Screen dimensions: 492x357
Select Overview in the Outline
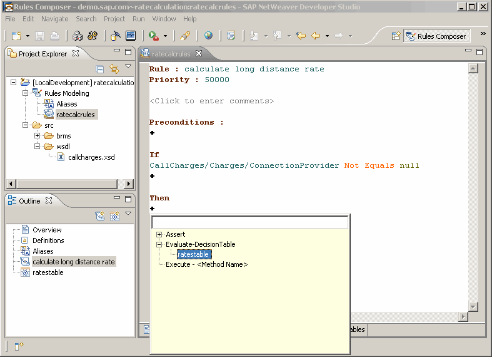[x=47, y=230]
